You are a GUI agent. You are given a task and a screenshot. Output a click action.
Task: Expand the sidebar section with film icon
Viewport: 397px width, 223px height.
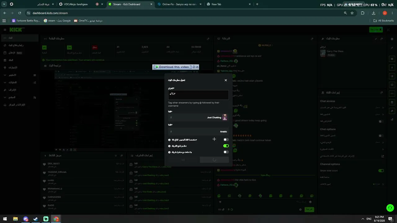19,75
